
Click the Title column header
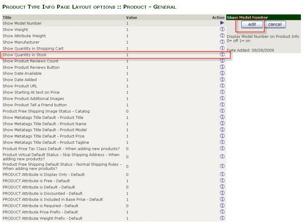click(7, 17)
